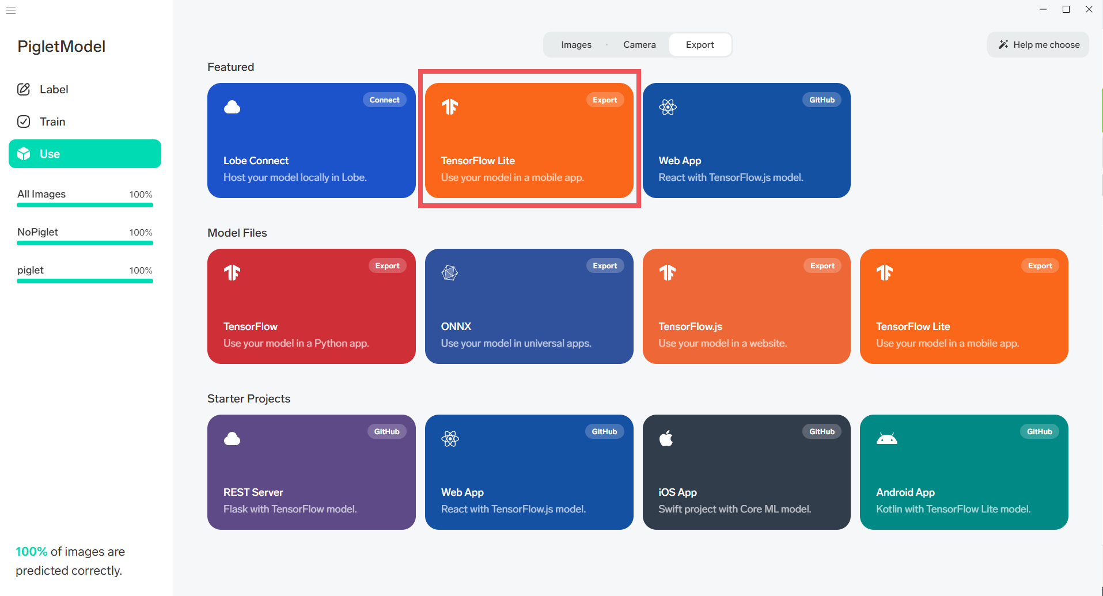Click the PigletModel project title
Viewport: 1103px width, 596px height.
(62, 46)
